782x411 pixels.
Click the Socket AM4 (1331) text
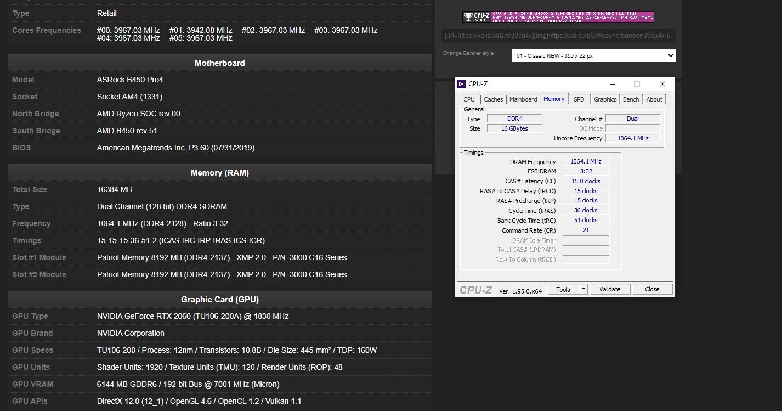tap(129, 97)
